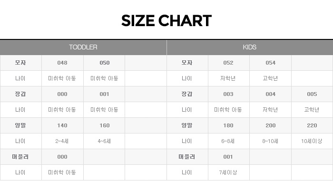Click the 7세이상 muffler age cell

[228, 172]
